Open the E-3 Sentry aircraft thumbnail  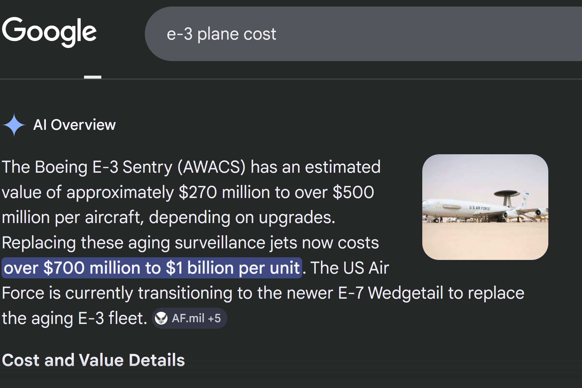[485, 207]
